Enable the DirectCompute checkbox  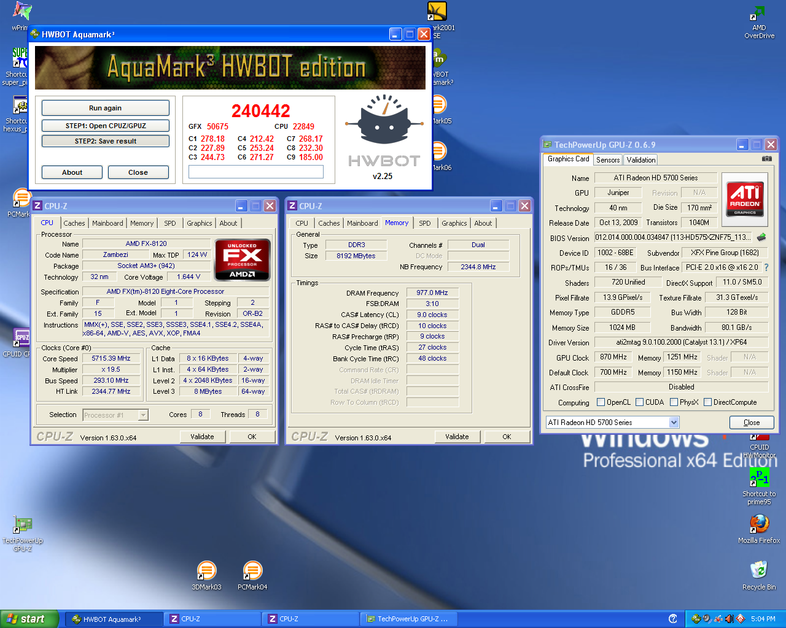click(708, 402)
